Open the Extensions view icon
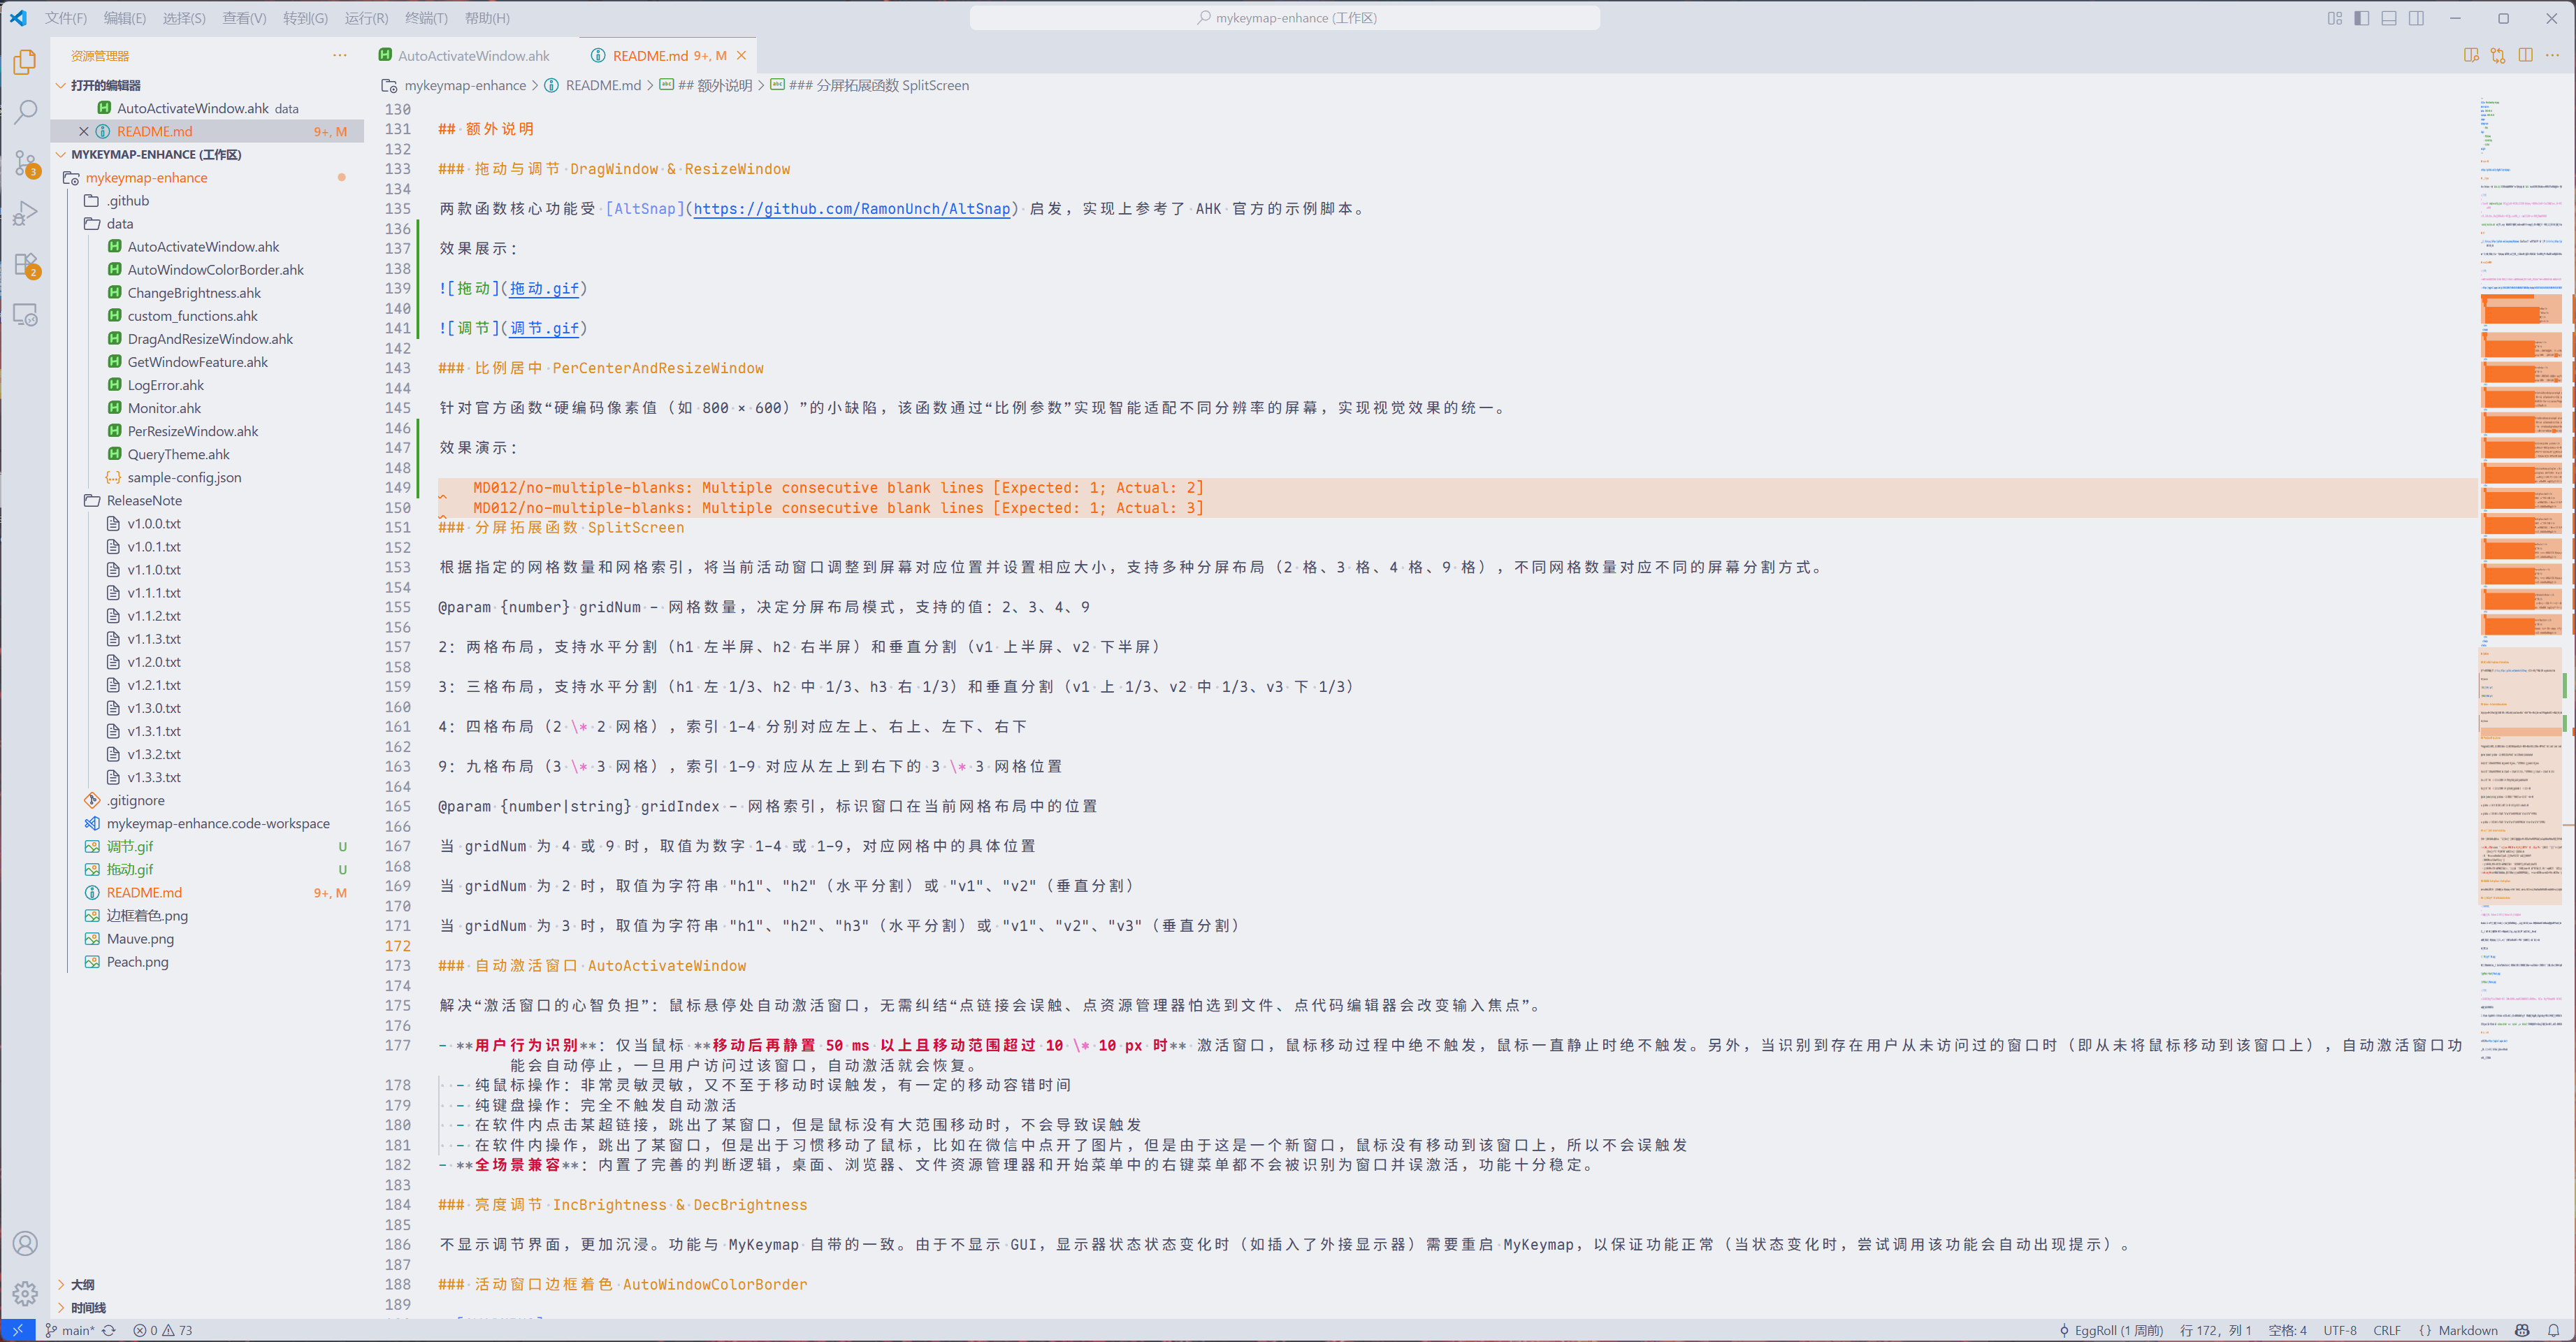 tap(25, 265)
